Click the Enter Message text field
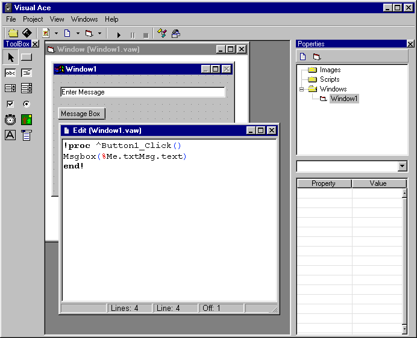The width and height of the screenshot is (417, 338). point(142,92)
